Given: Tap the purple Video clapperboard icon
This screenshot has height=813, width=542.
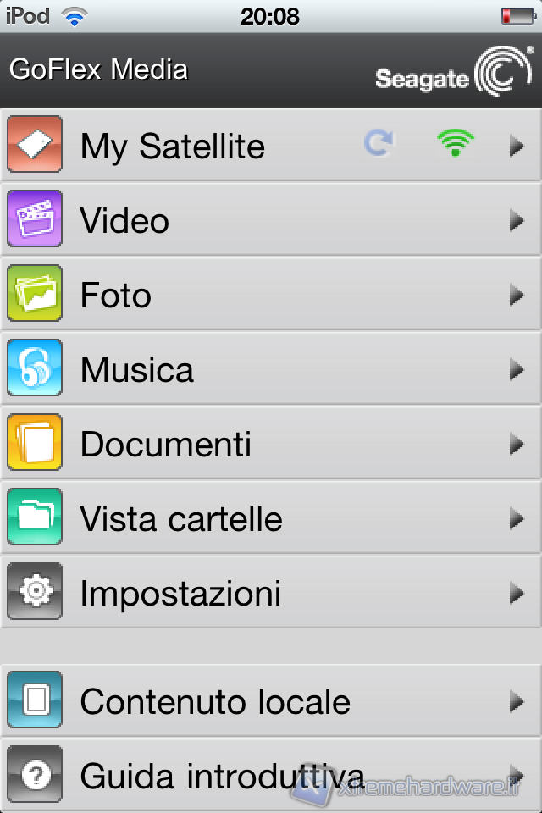Looking at the screenshot, I should pos(35,219).
